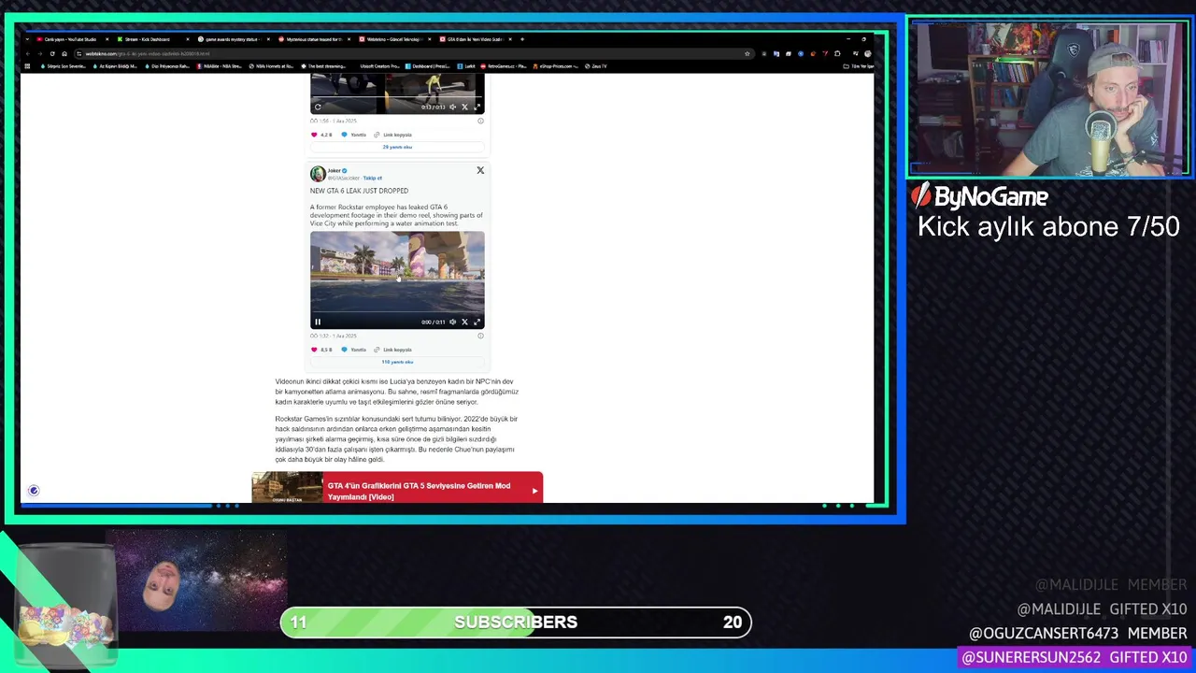Copy link of the first tweet
Viewport: 1196px width, 673px height.
[393, 135]
